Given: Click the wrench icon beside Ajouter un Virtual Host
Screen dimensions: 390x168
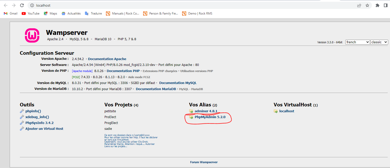Looking at the screenshot, I should 22,129.
